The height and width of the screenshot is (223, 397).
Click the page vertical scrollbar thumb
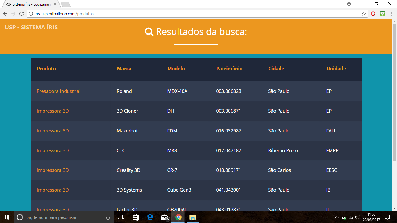(394, 92)
